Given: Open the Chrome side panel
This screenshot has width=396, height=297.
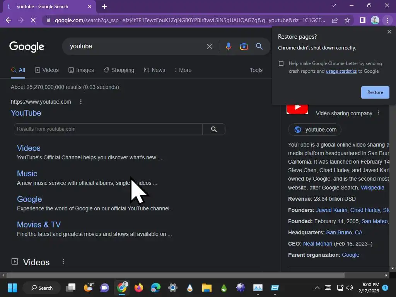Looking at the screenshot, I should coord(363,20).
